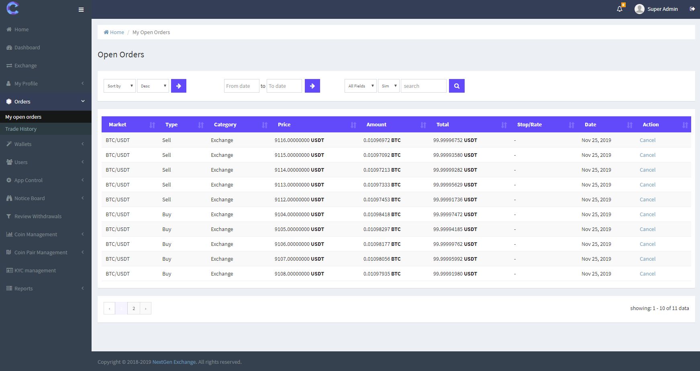The height and width of the screenshot is (371, 700).
Task: Click the notification bell icon
Action: pyautogui.click(x=619, y=9)
